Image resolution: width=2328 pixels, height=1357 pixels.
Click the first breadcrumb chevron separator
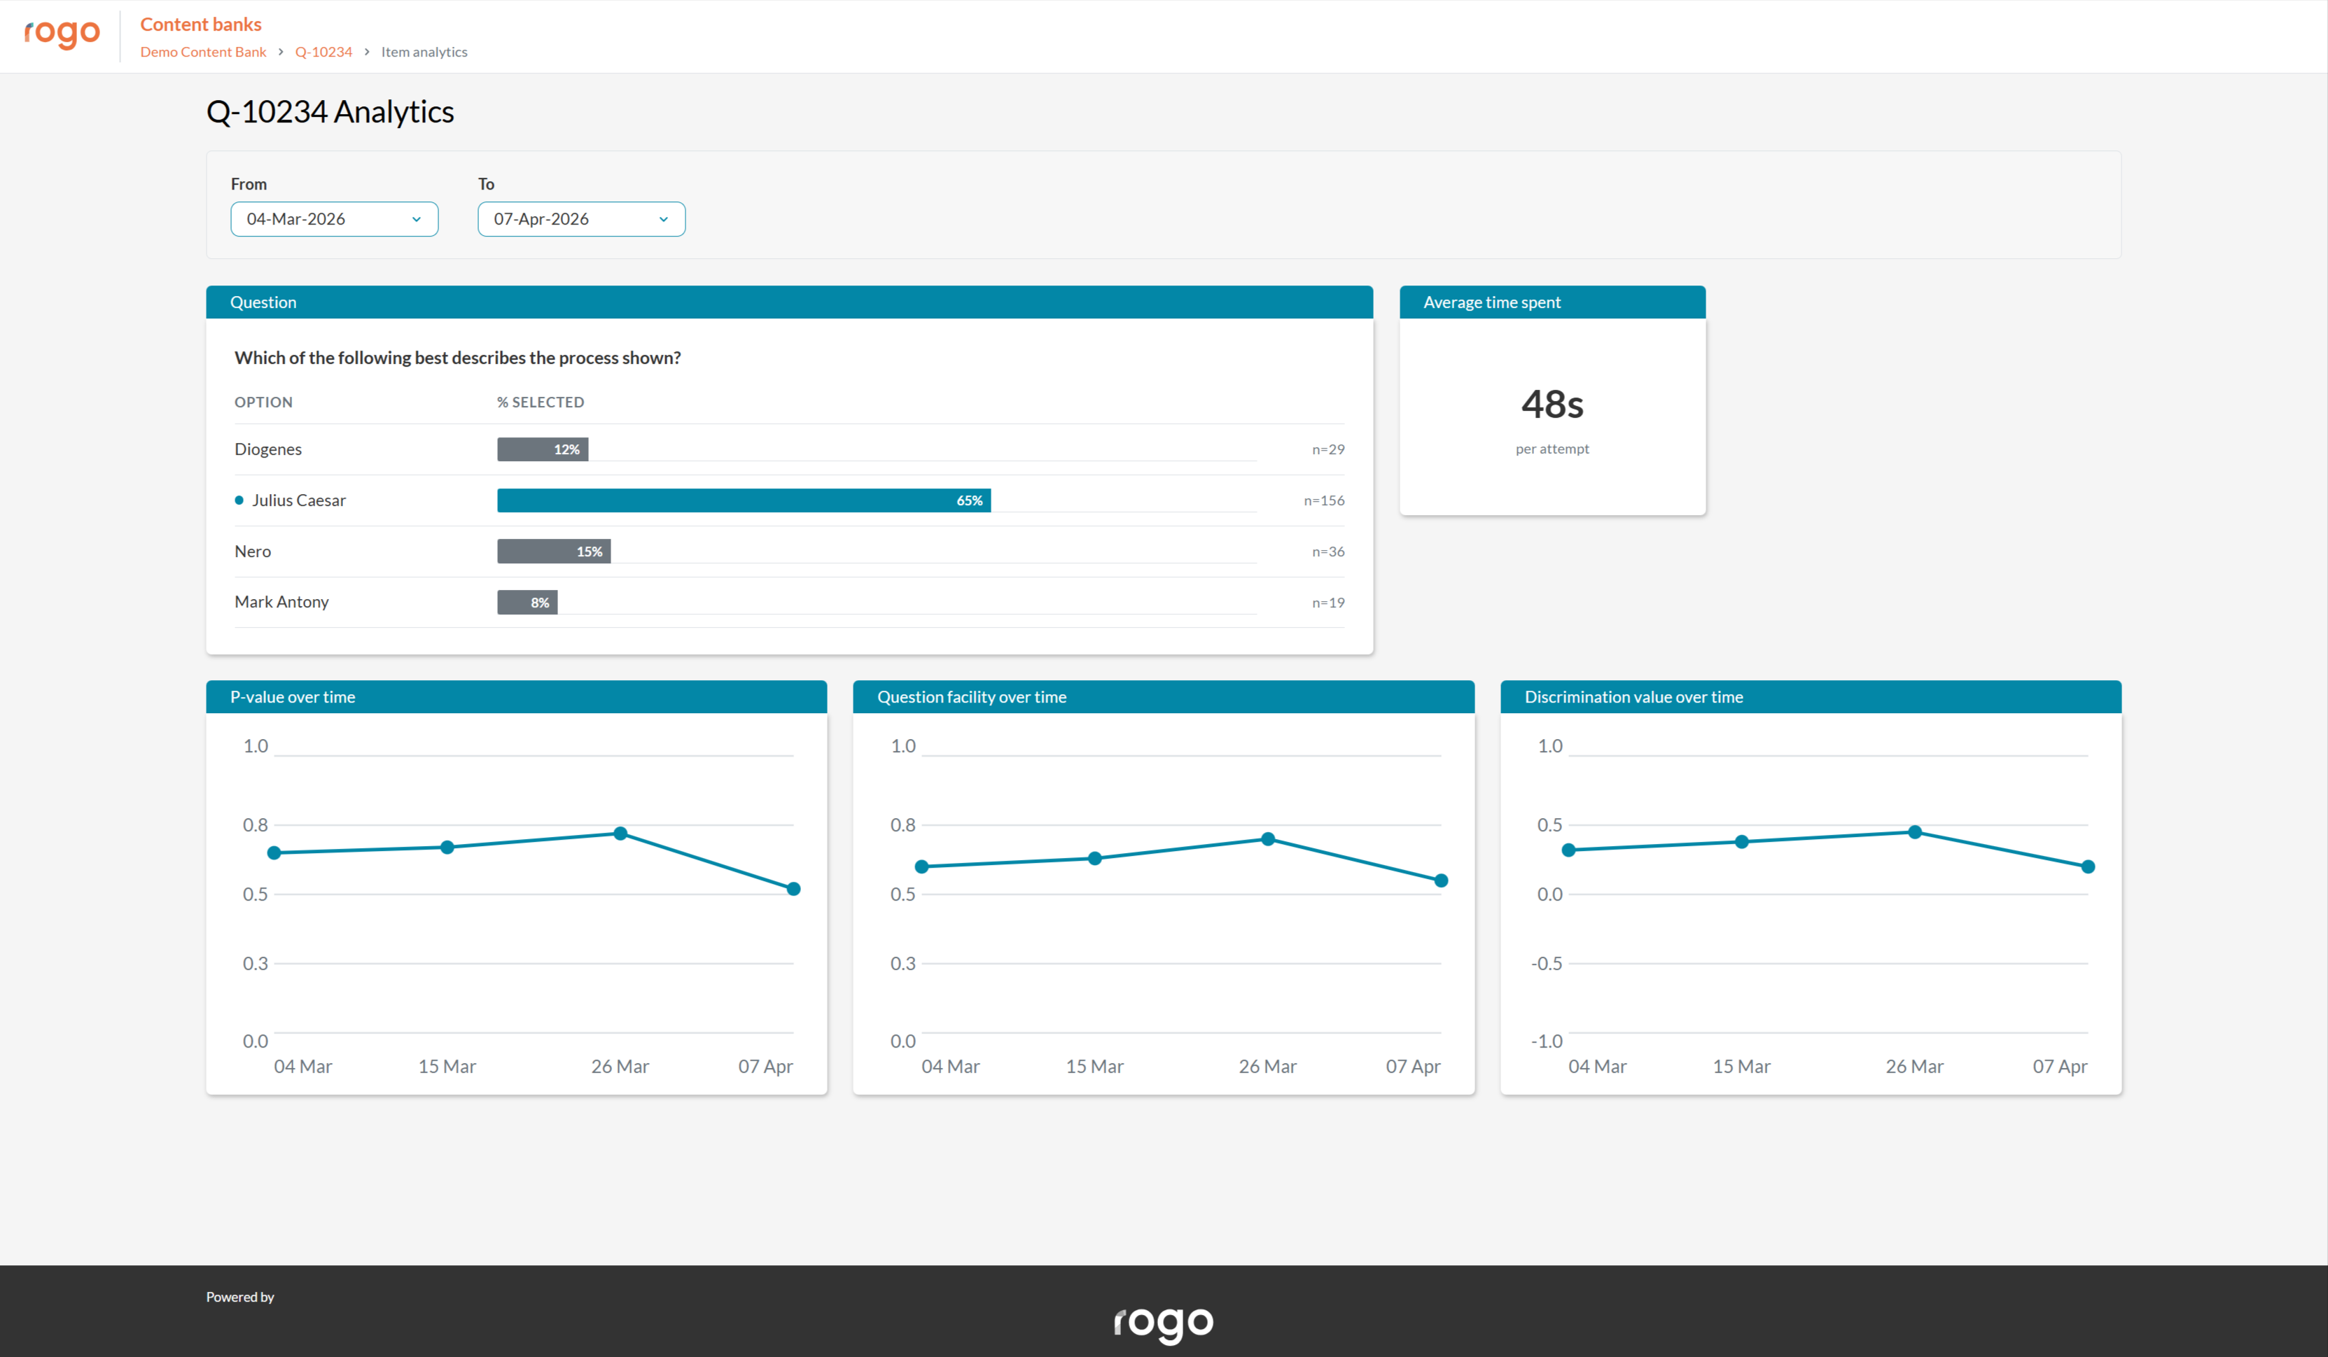pos(281,52)
